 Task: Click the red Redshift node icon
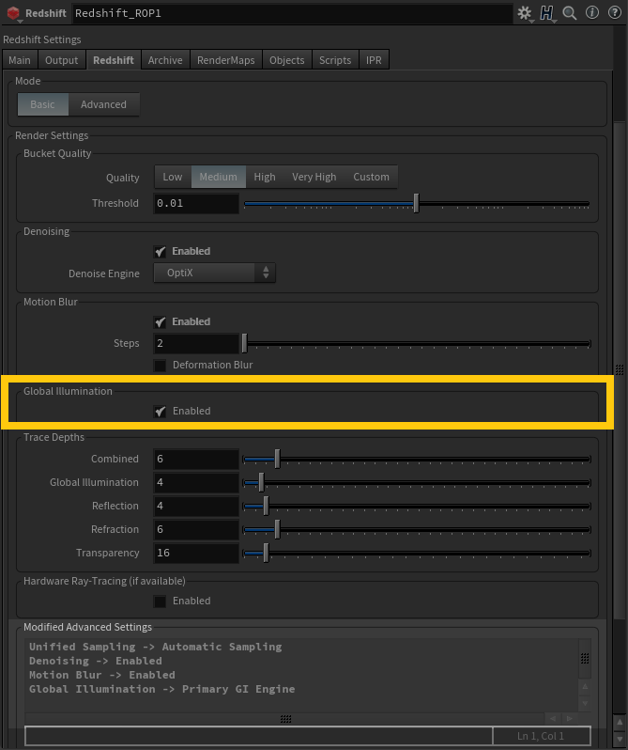[13, 14]
